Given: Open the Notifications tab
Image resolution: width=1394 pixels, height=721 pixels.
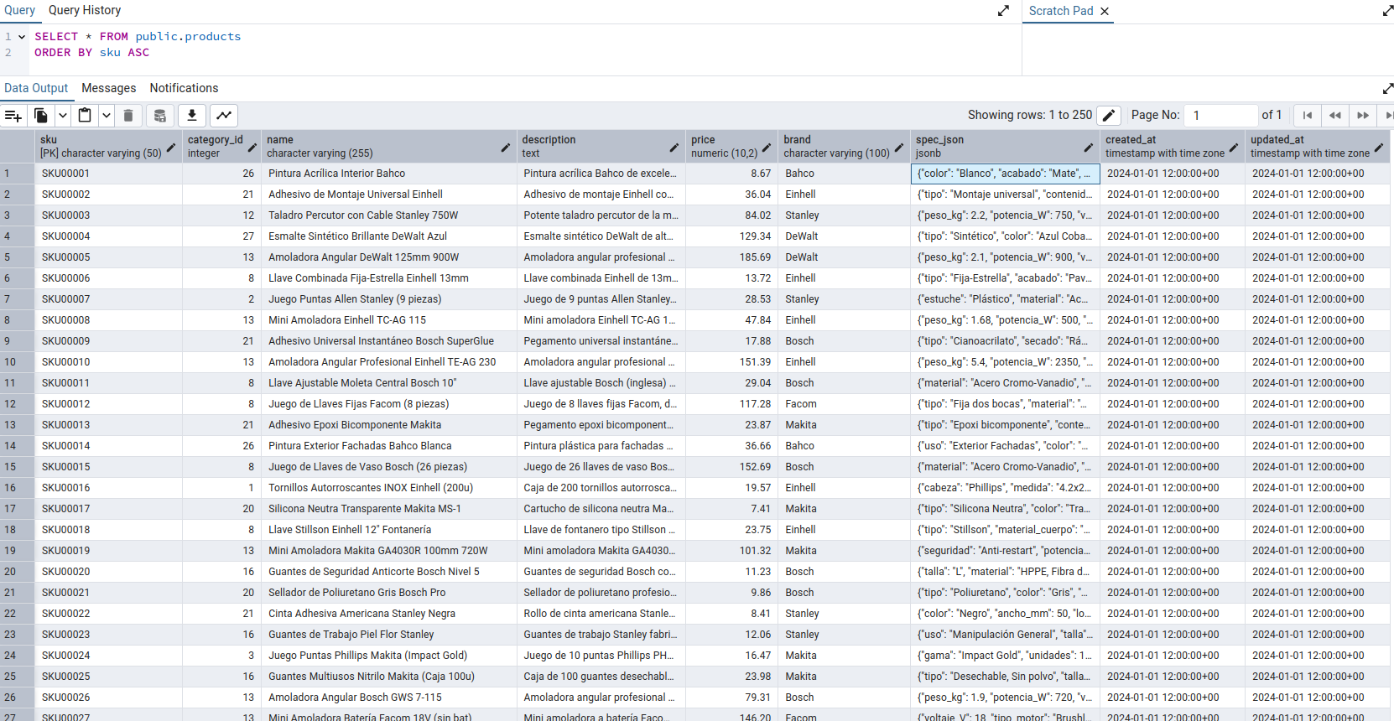Looking at the screenshot, I should pyautogui.click(x=184, y=88).
